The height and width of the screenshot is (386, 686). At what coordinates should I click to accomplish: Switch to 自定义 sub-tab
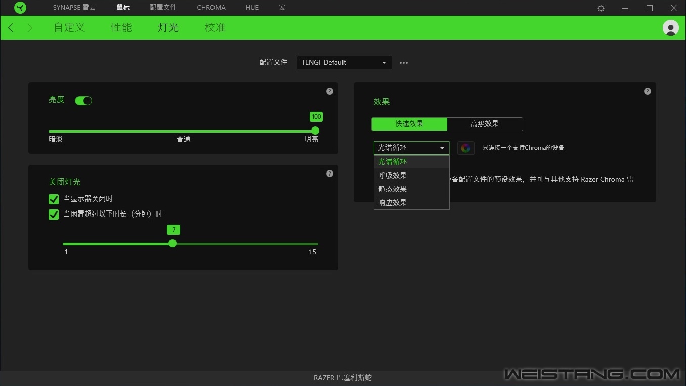69,28
